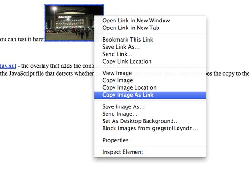Click Inspect Element menu entry
249x184 pixels.
point(150,152)
